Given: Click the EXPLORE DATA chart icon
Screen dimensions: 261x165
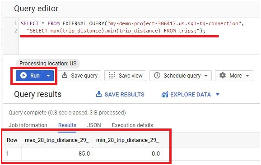Looking at the screenshot, I should click(x=165, y=94).
